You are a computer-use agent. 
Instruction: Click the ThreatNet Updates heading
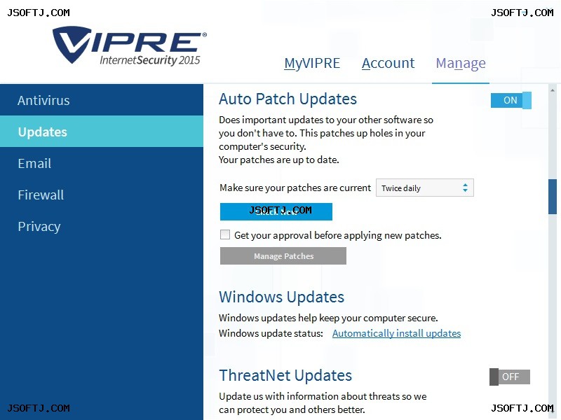285,376
